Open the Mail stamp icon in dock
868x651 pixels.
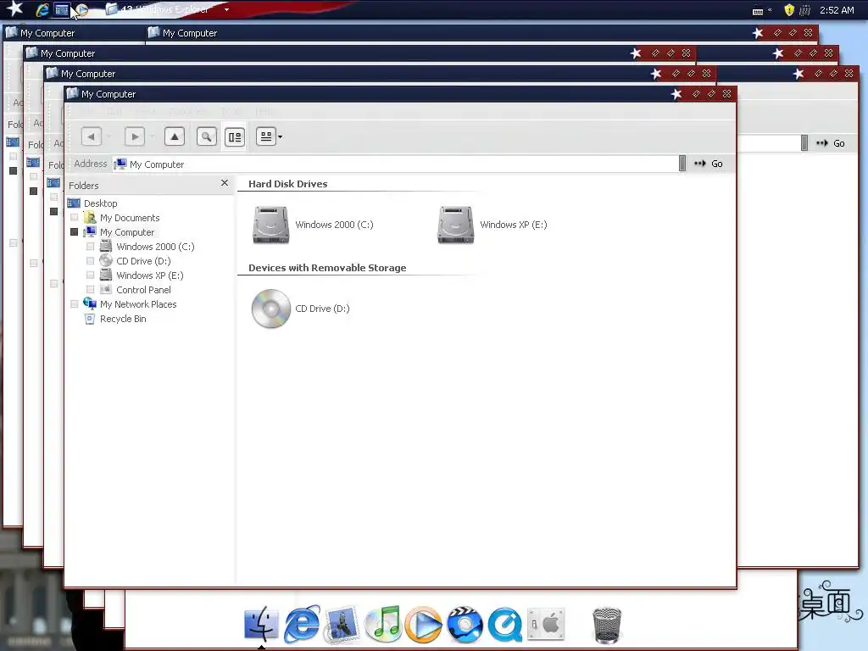(342, 625)
